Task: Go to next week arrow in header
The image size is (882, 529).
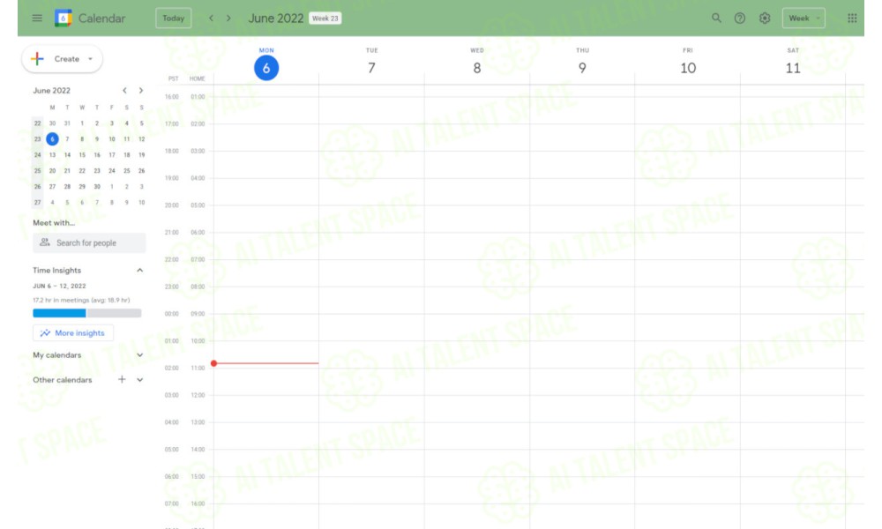Action: pos(228,18)
